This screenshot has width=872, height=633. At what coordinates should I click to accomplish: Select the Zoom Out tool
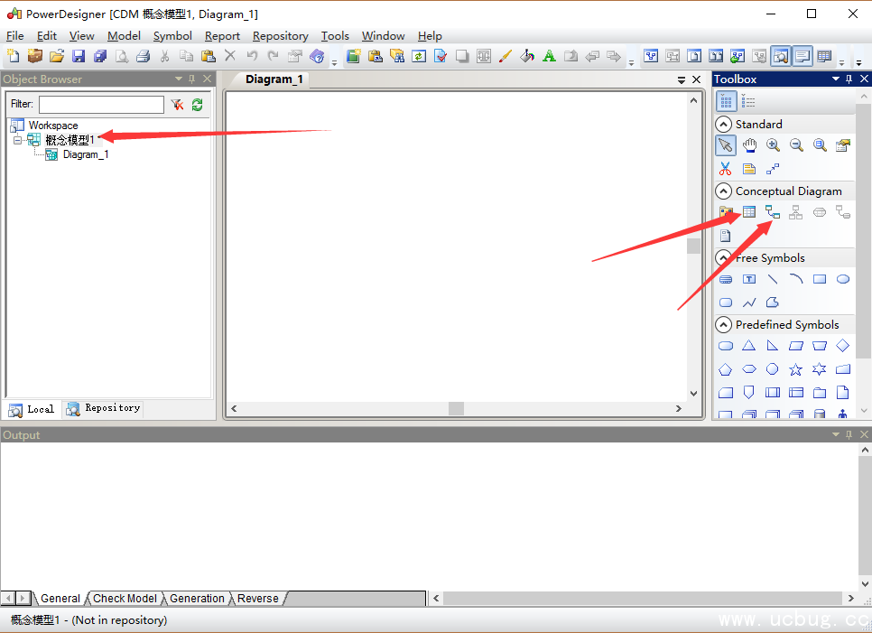point(796,145)
